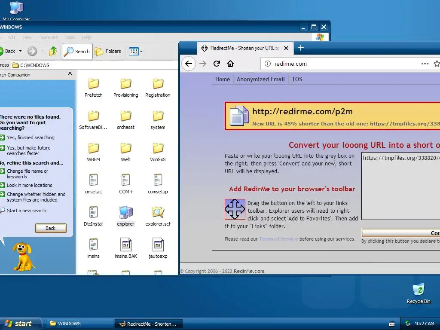Choose 'Change file name or keywords'

pyautogui.click(x=27, y=174)
